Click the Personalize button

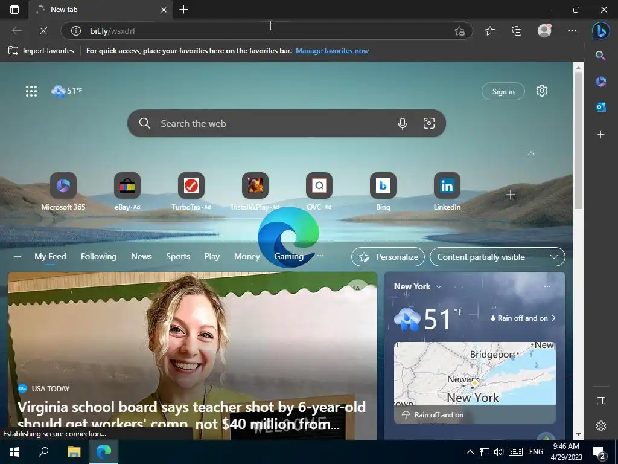pyautogui.click(x=388, y=257)
